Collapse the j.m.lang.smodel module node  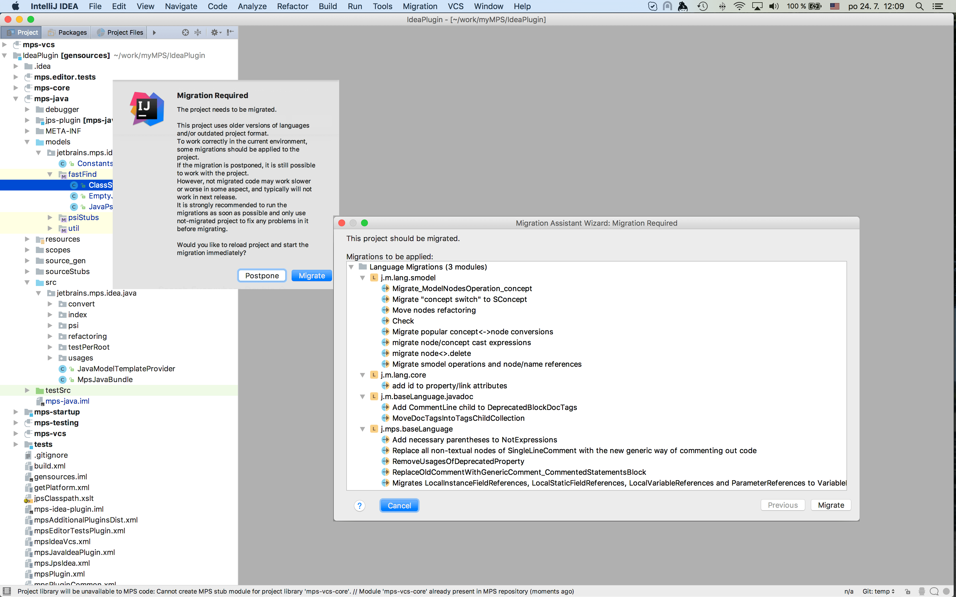pos(362,277)
